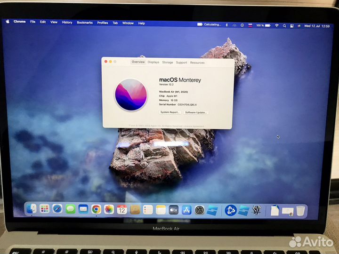Open the document file in Dock
339x254 pixels.
(x=275, y=210)
